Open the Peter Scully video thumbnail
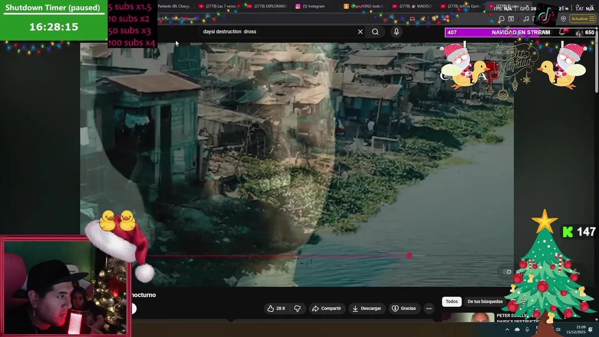Viewport: 599px width, 337px height. coord(468,317)
